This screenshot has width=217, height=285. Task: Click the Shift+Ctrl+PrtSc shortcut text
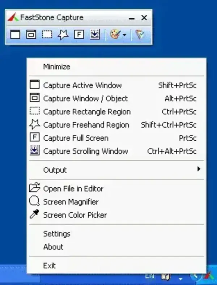pos(169,125)
